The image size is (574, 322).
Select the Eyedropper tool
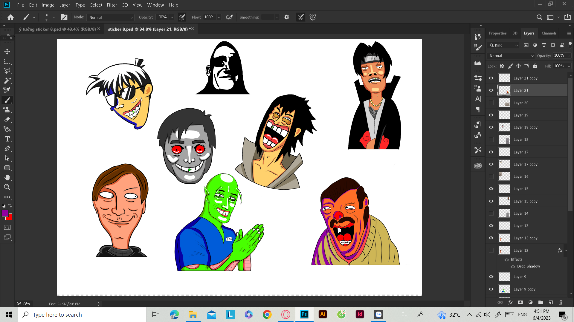pos(7,90)
